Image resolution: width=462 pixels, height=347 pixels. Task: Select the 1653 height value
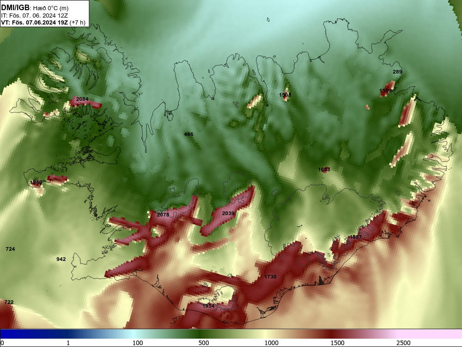click(324, 169)
